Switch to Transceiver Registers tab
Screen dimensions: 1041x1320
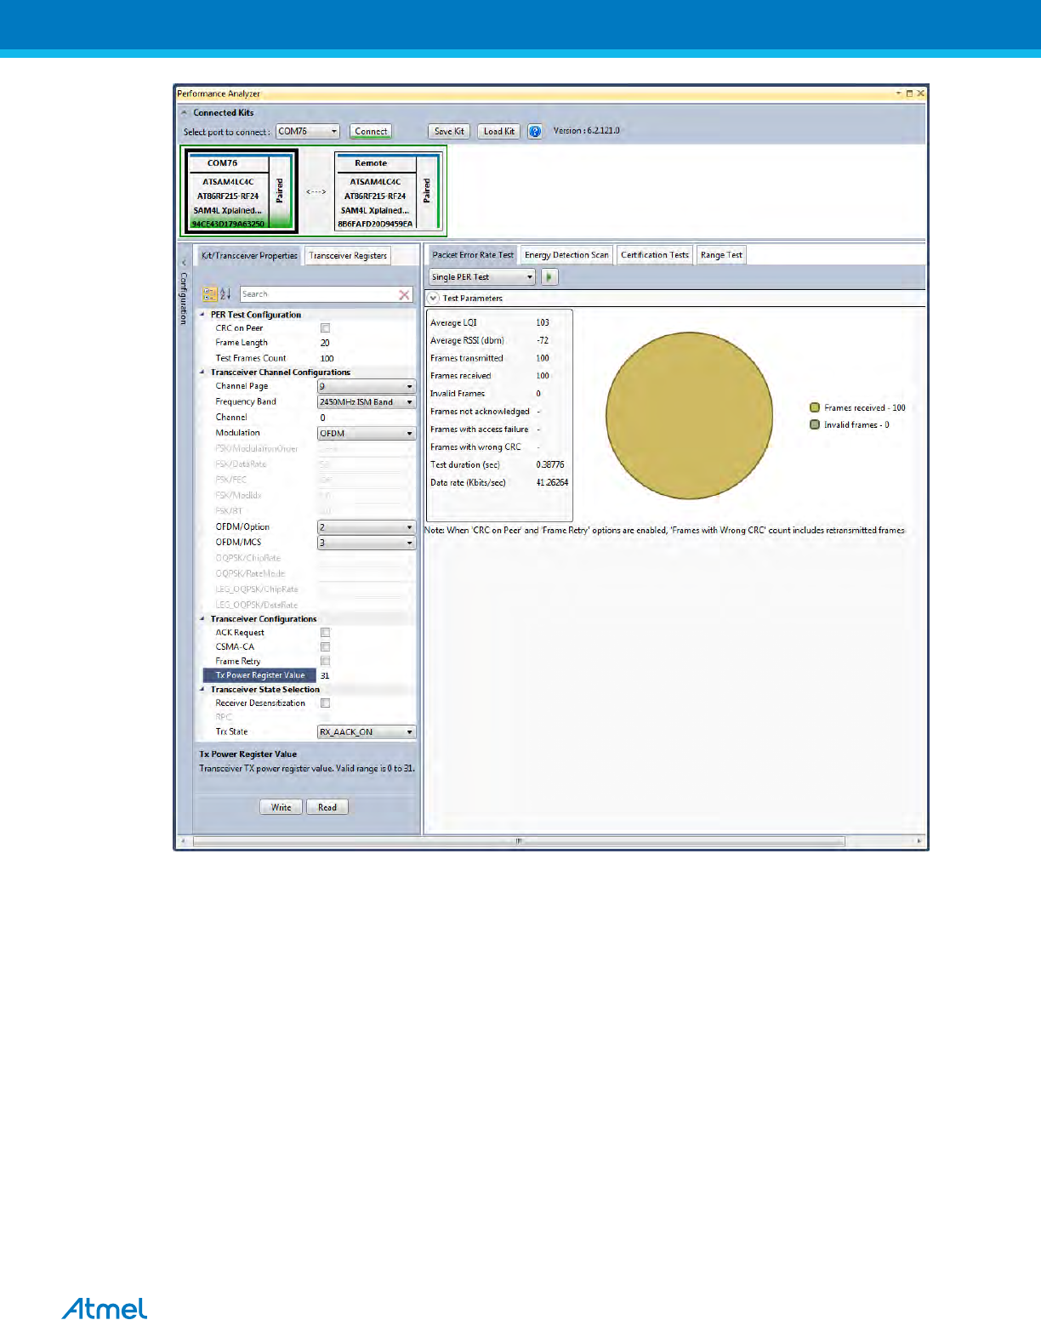(348, 255)
